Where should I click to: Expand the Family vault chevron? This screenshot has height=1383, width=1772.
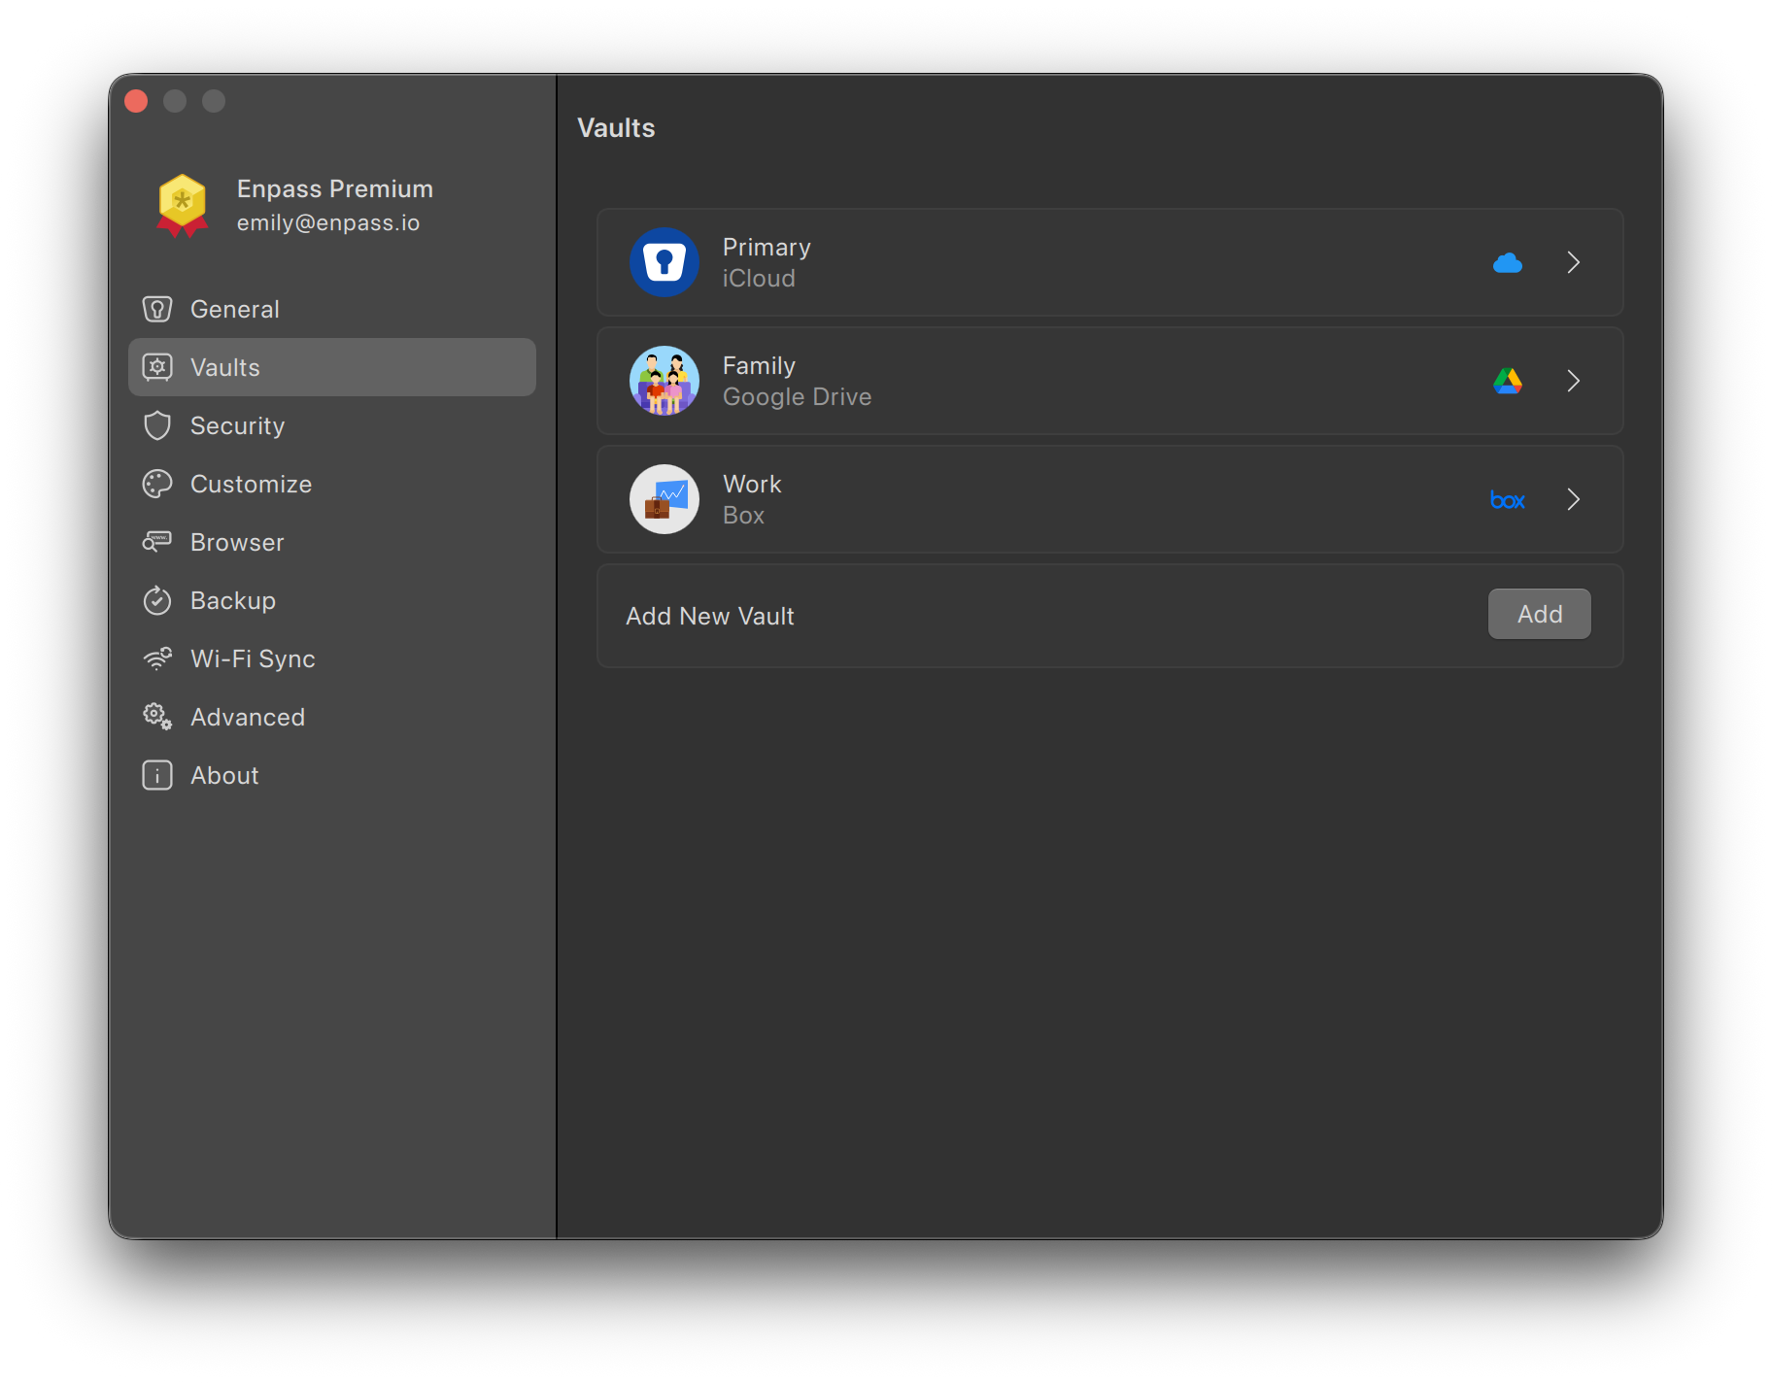point(1574,381)
